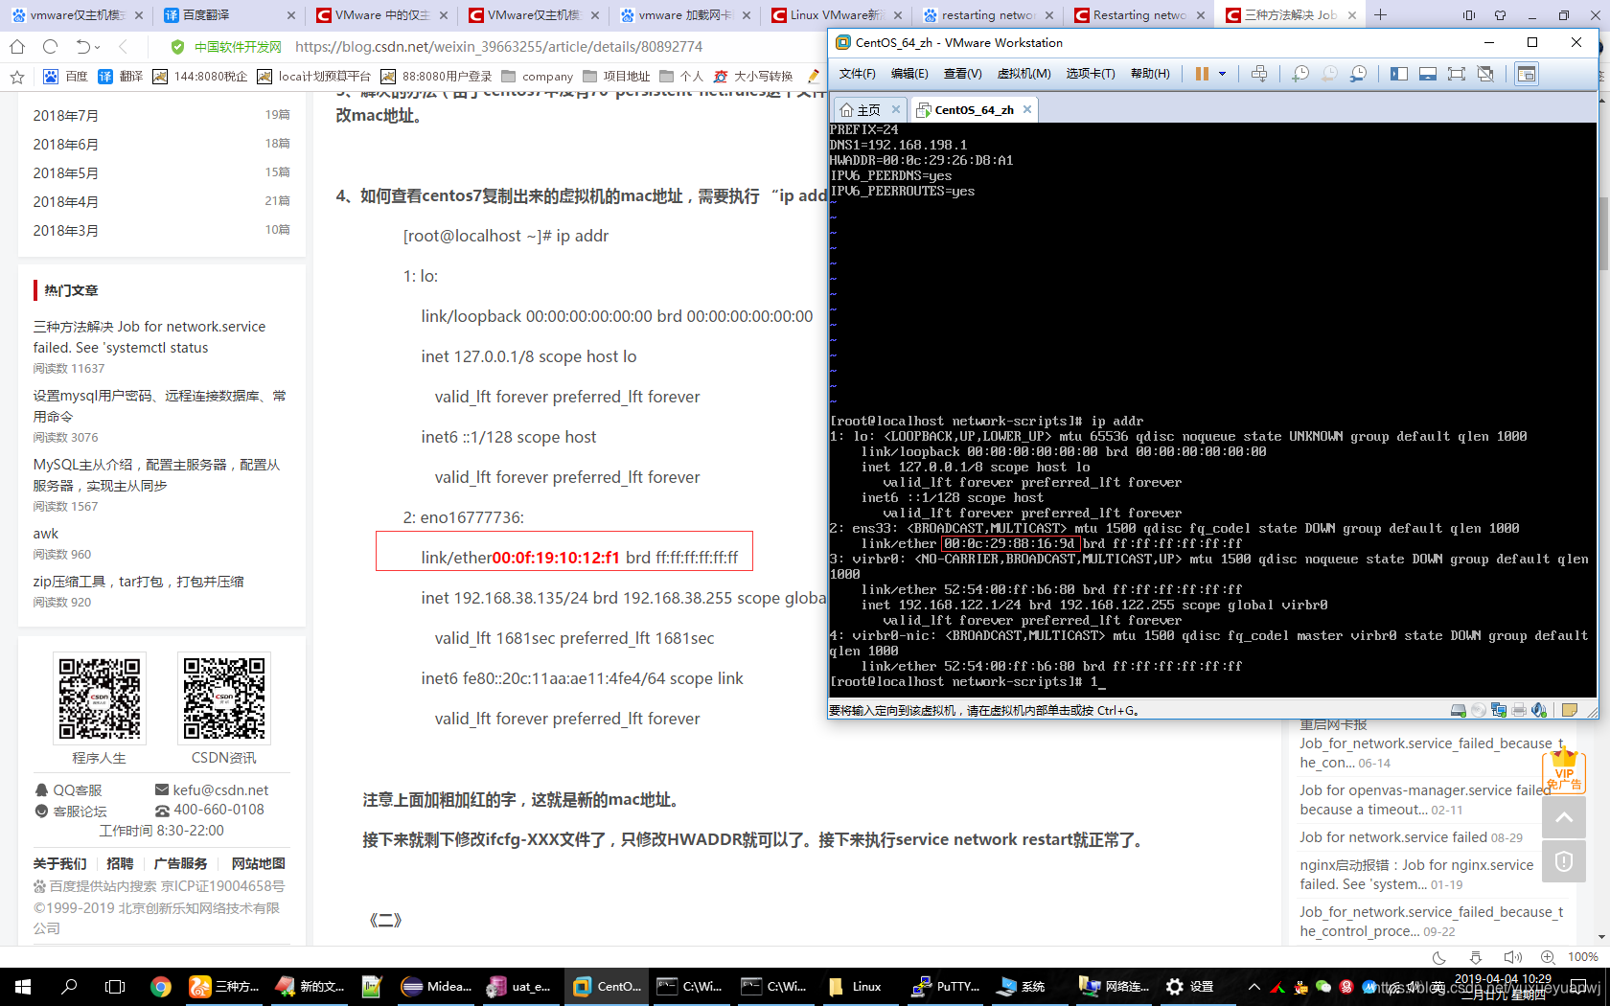This screenshot has height=1006, width=1610.
Task: Open the 项目地址 bookmark folder
Action: pos(616,77)
